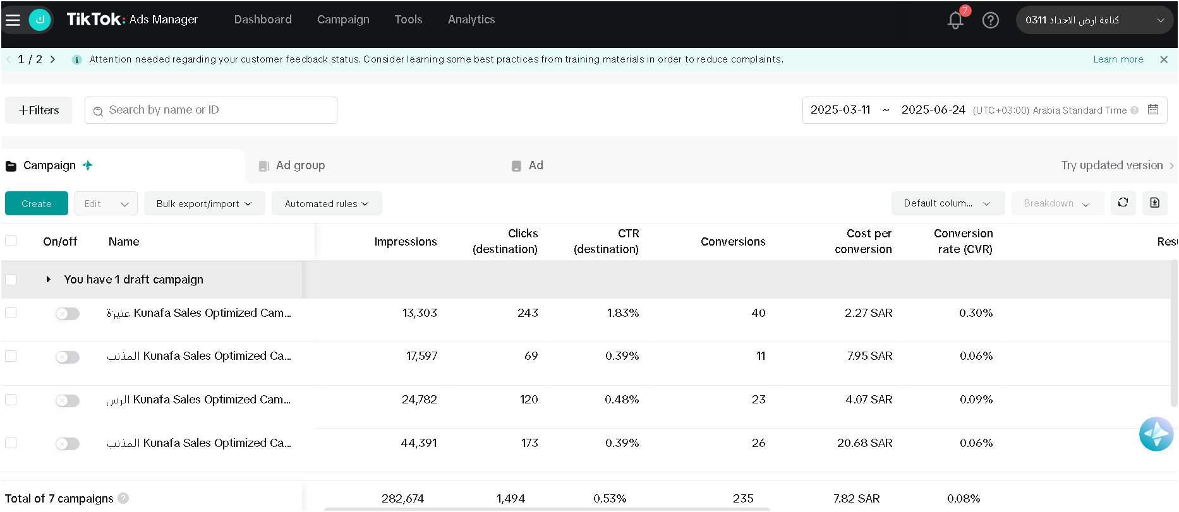
Task: Click the info icon beside Total of 7 campaigns
Action: click(x=123, y=498)
